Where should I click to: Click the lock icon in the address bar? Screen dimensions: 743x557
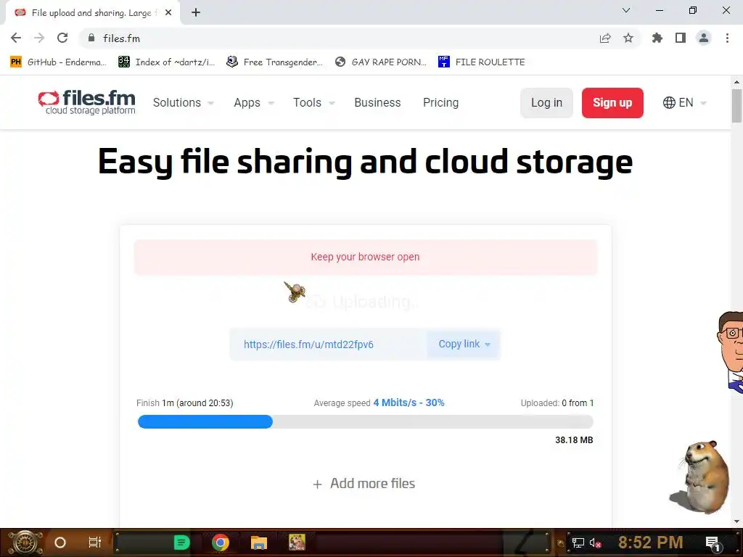91,38
